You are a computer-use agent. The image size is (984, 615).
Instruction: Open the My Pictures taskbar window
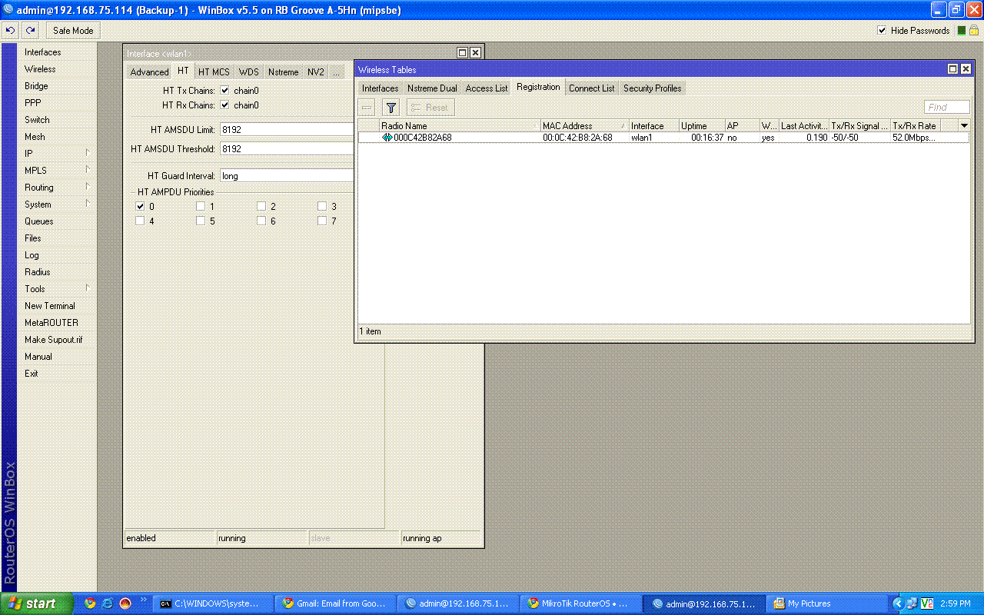[826, 603]
